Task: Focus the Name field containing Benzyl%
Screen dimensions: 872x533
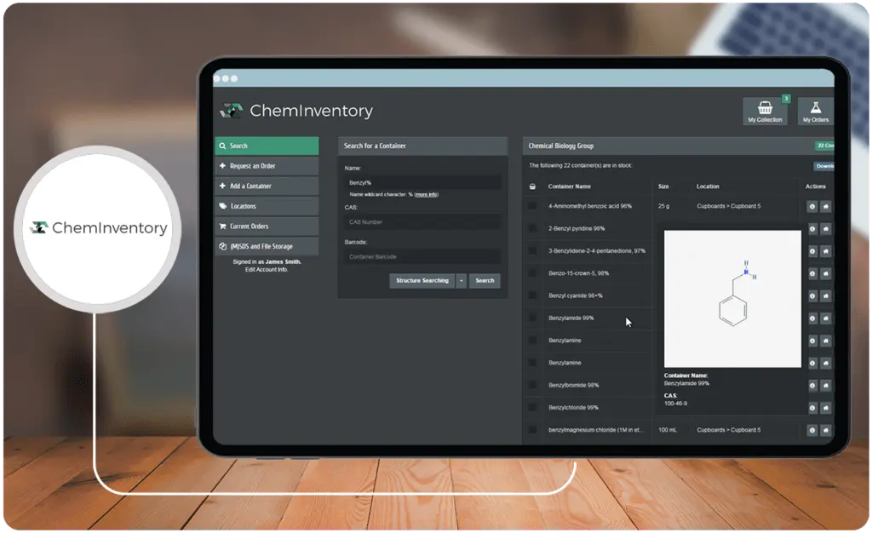Action: tap(422, 182)
